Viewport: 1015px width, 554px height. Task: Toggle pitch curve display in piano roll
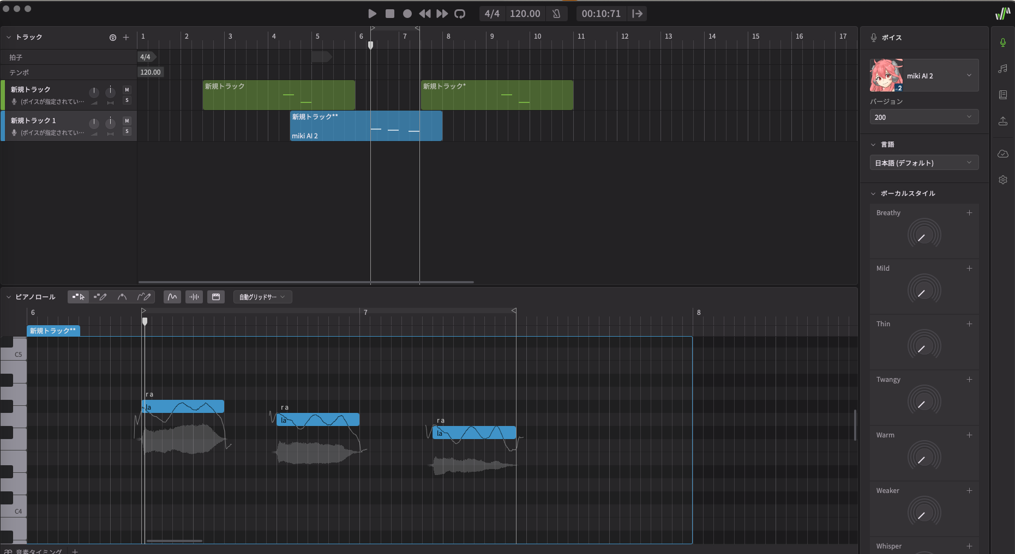[x=172, y=297]
